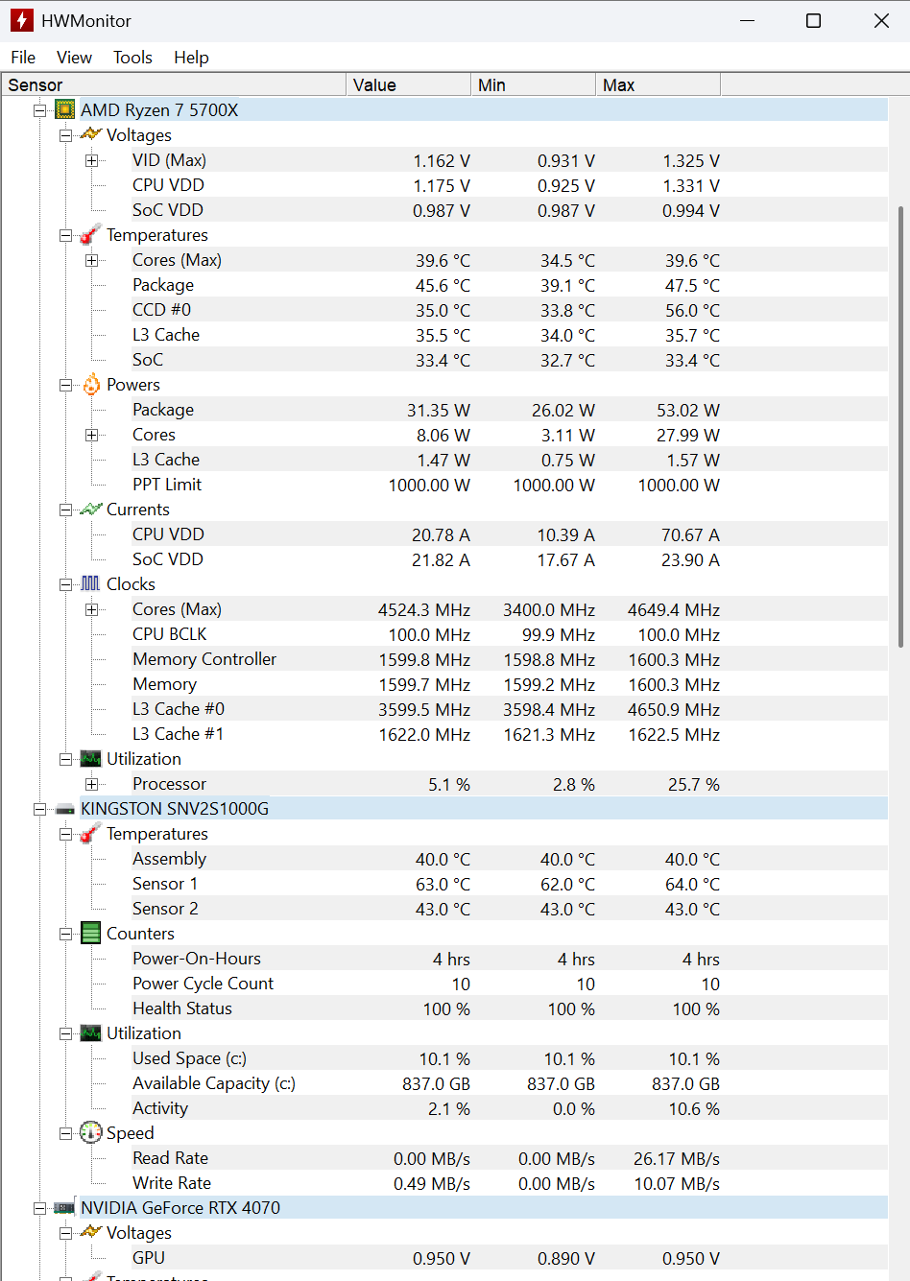Image resolution: width=910 pixels, height=1281 pixels.
Task: Collapse the KINGSTON SNV2S1000G node
Action: [39, 809]
